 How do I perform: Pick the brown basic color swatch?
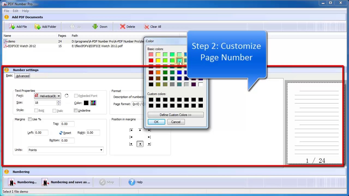(158, 78)
